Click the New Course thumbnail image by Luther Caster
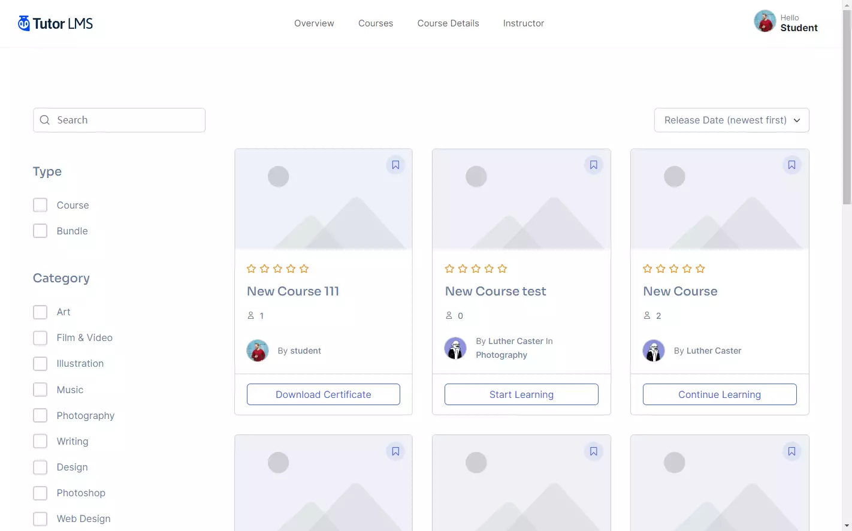This screenshot has height=531, width=852. (x=720, y=200)
